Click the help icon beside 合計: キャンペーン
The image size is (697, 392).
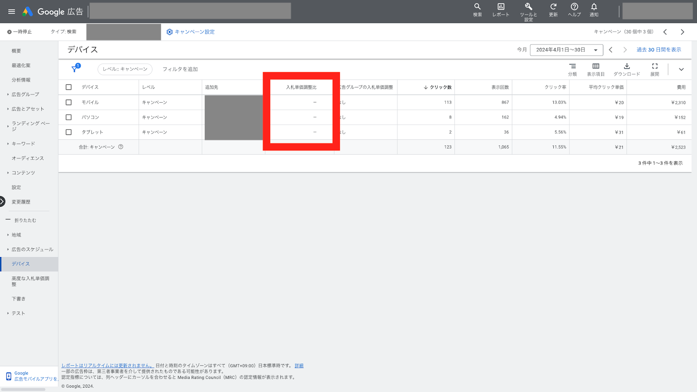click(x=121, y=147)
